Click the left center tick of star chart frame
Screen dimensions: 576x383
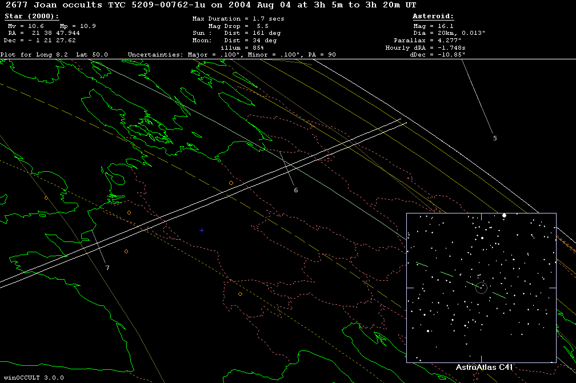[x=409, y=288]
